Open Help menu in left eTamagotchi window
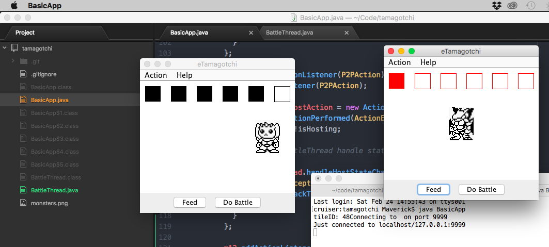549x247 pixels. tap(184, 75)
